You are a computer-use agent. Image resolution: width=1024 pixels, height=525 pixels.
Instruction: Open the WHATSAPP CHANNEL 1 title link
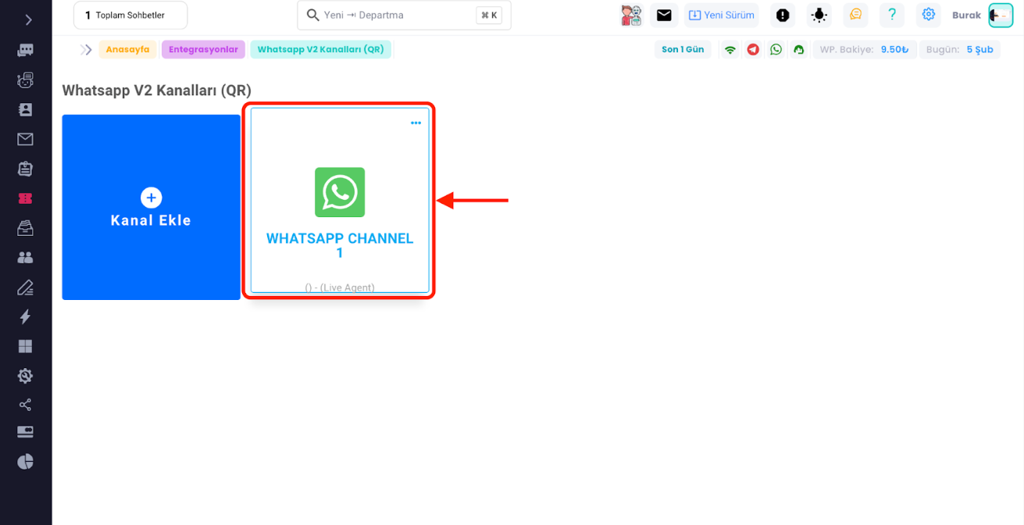click(340, 245)
